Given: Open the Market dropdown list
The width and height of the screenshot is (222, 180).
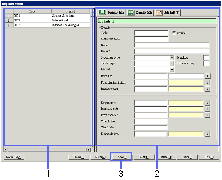Looking at the screenshot, I should point(172,70).
